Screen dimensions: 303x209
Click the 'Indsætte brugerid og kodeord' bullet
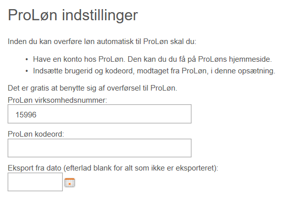click(x=154, y=71)
